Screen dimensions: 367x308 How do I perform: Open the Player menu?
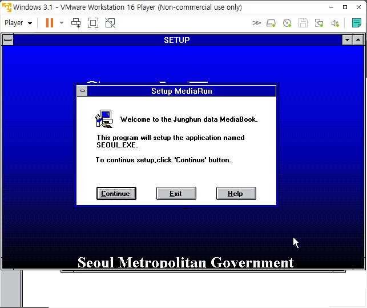click(18, 23)
